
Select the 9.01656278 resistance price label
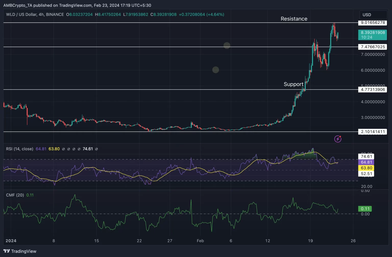tap(373, 23)
